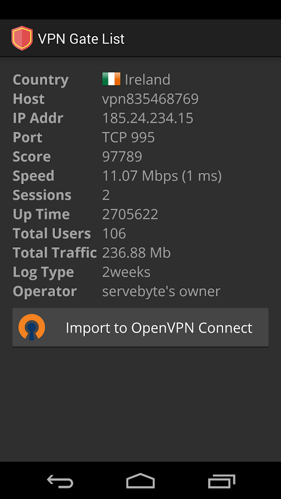The height and width of the screenshot is (499, 281).
Task: Tap the total traffic 236.88 Mb
Action: 137,253
